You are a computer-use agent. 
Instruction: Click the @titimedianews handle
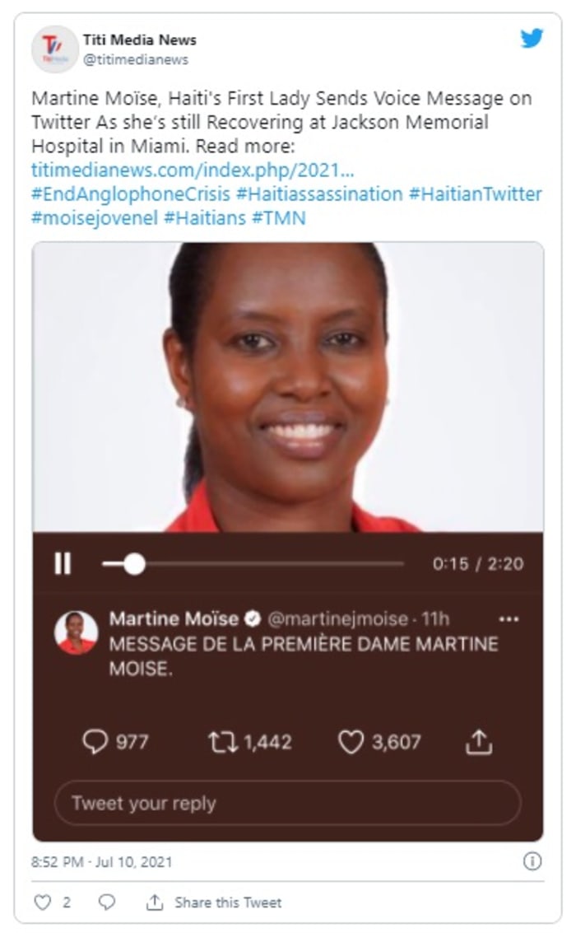click(x=136, y=59)
